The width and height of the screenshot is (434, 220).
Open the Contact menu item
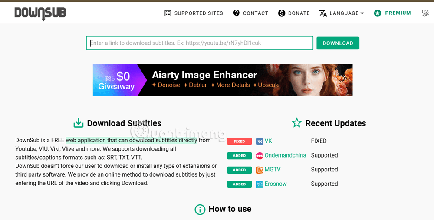pyautogui.click(x=256, y=13)
